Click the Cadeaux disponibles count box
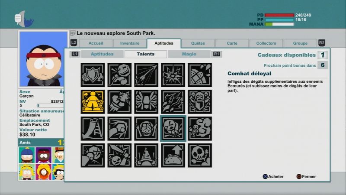The image size is (346, 195). [323, 55]
